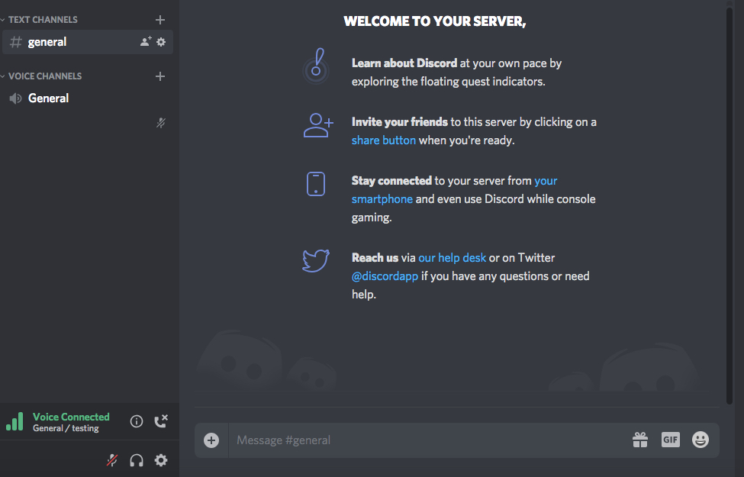Open voice connection info
Viewport: 744px width, 477px height.
136,421
